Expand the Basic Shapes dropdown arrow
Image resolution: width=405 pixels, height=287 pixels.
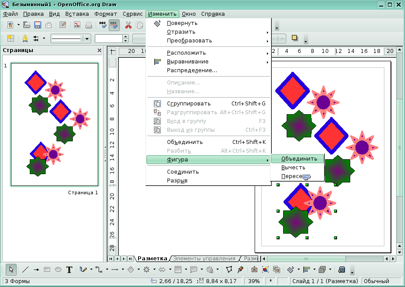coord(138,269)
